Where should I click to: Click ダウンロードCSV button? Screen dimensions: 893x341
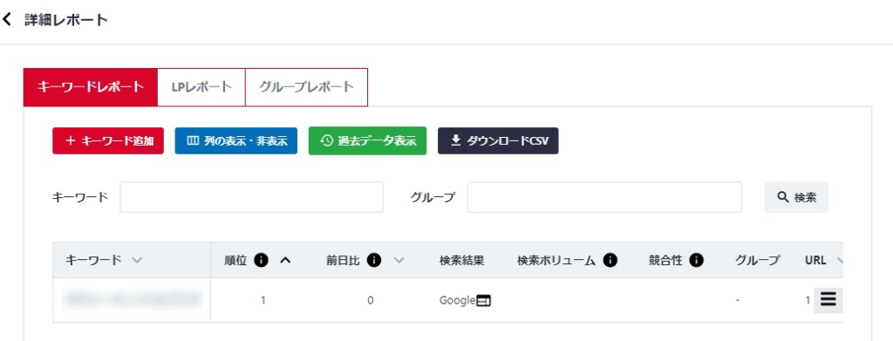[x=498, y=140]
